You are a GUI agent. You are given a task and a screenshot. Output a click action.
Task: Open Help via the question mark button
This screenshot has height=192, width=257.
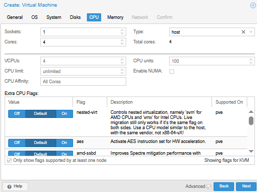click(x=15, y=186)
